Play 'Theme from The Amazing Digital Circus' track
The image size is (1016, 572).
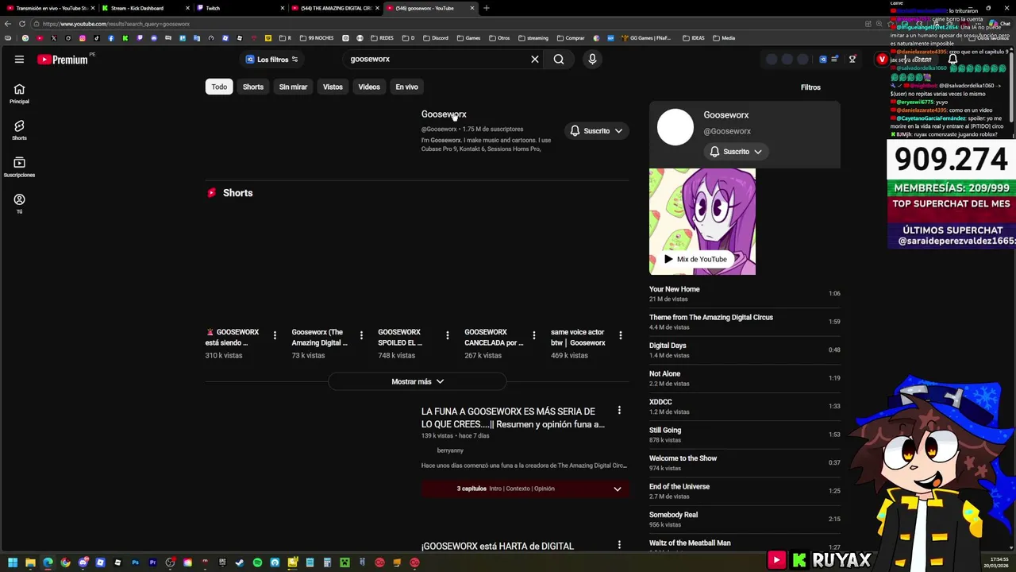[745, 322]
